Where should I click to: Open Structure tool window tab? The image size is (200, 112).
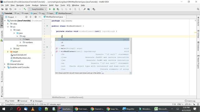(2, 77)
